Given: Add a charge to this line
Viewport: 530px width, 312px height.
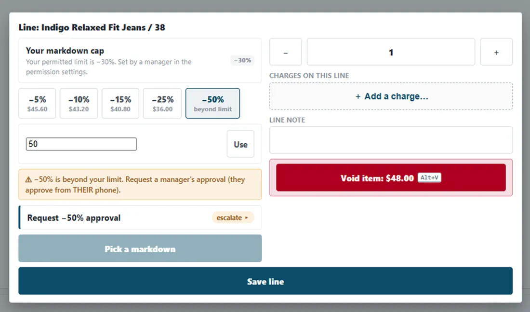Looking at the screenshot, I should [x=391, y=96].
